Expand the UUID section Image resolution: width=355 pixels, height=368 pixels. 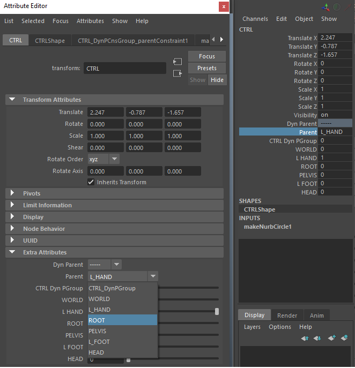[12, 240]
